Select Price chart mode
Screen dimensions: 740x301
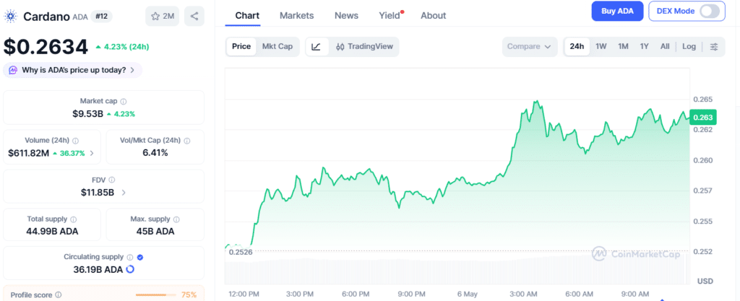241,47
